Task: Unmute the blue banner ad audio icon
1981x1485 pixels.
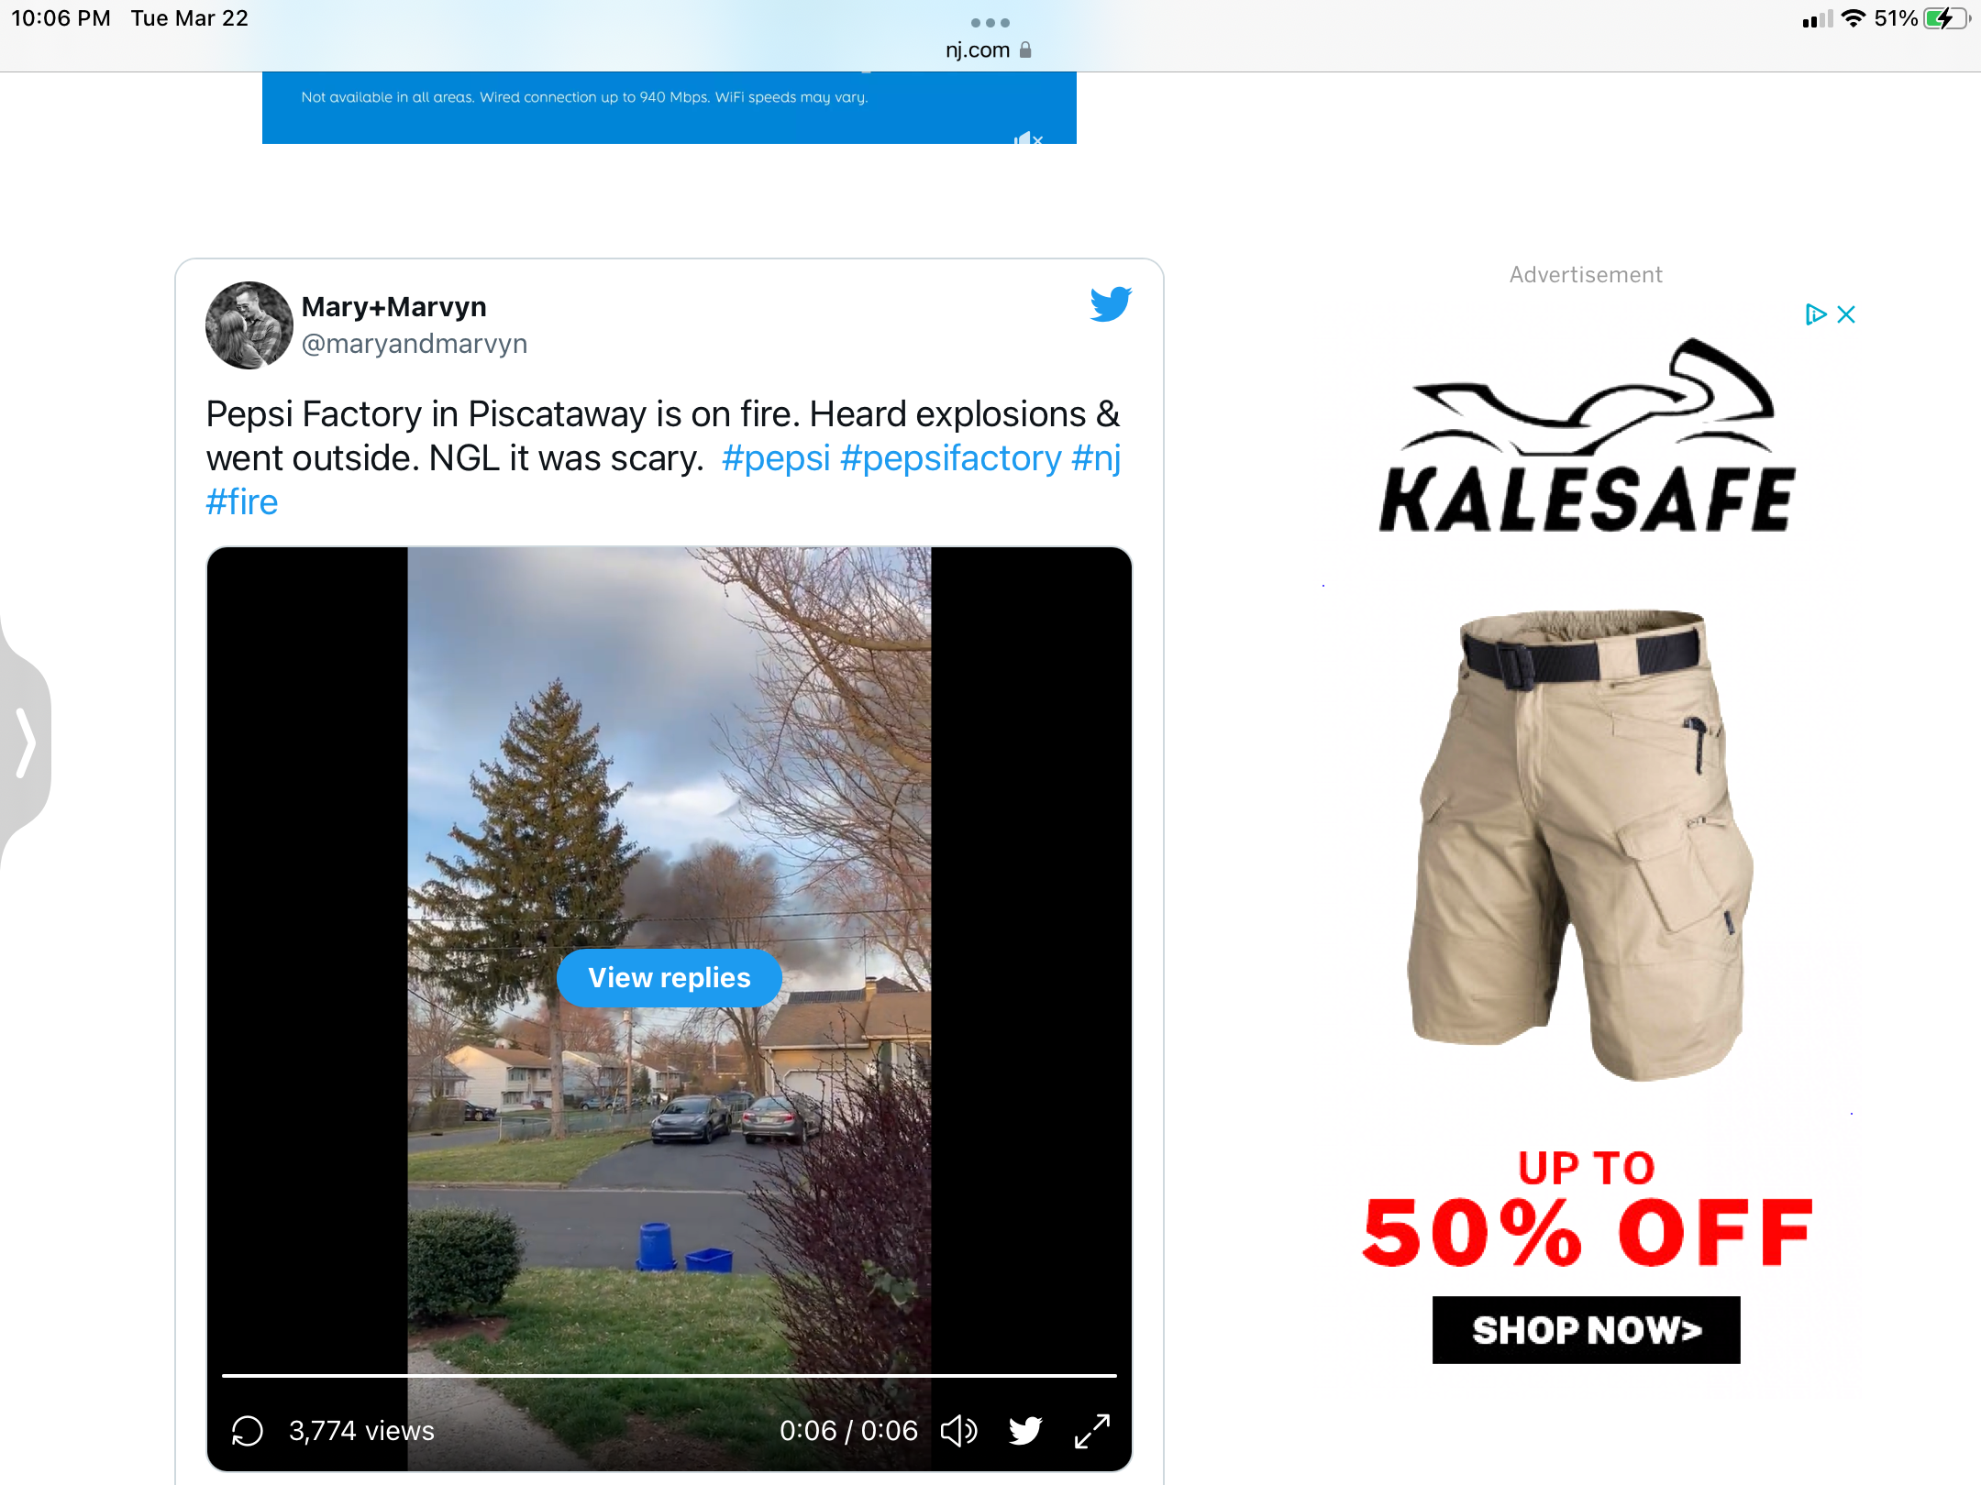Action: point(1028,138)
